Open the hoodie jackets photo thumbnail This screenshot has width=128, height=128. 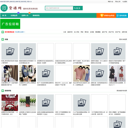[x=28, y=73]
